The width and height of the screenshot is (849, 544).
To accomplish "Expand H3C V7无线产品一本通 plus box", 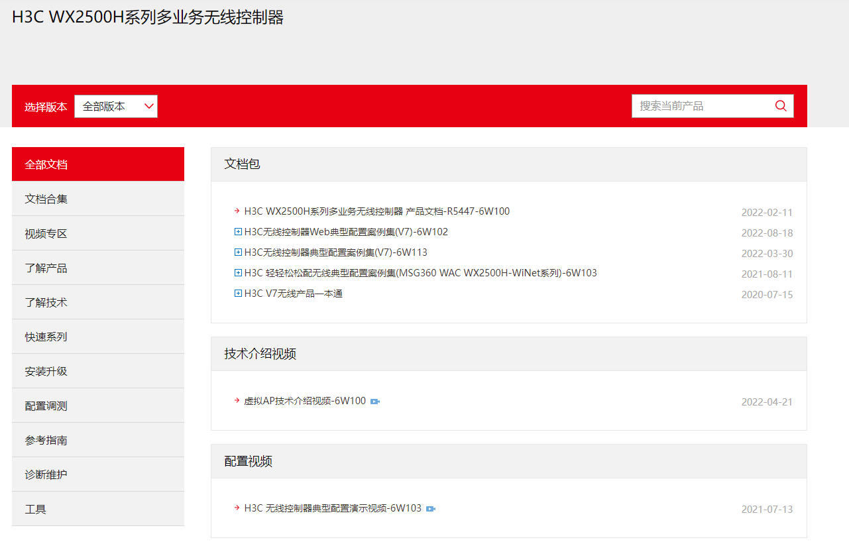I will [239, 294].
